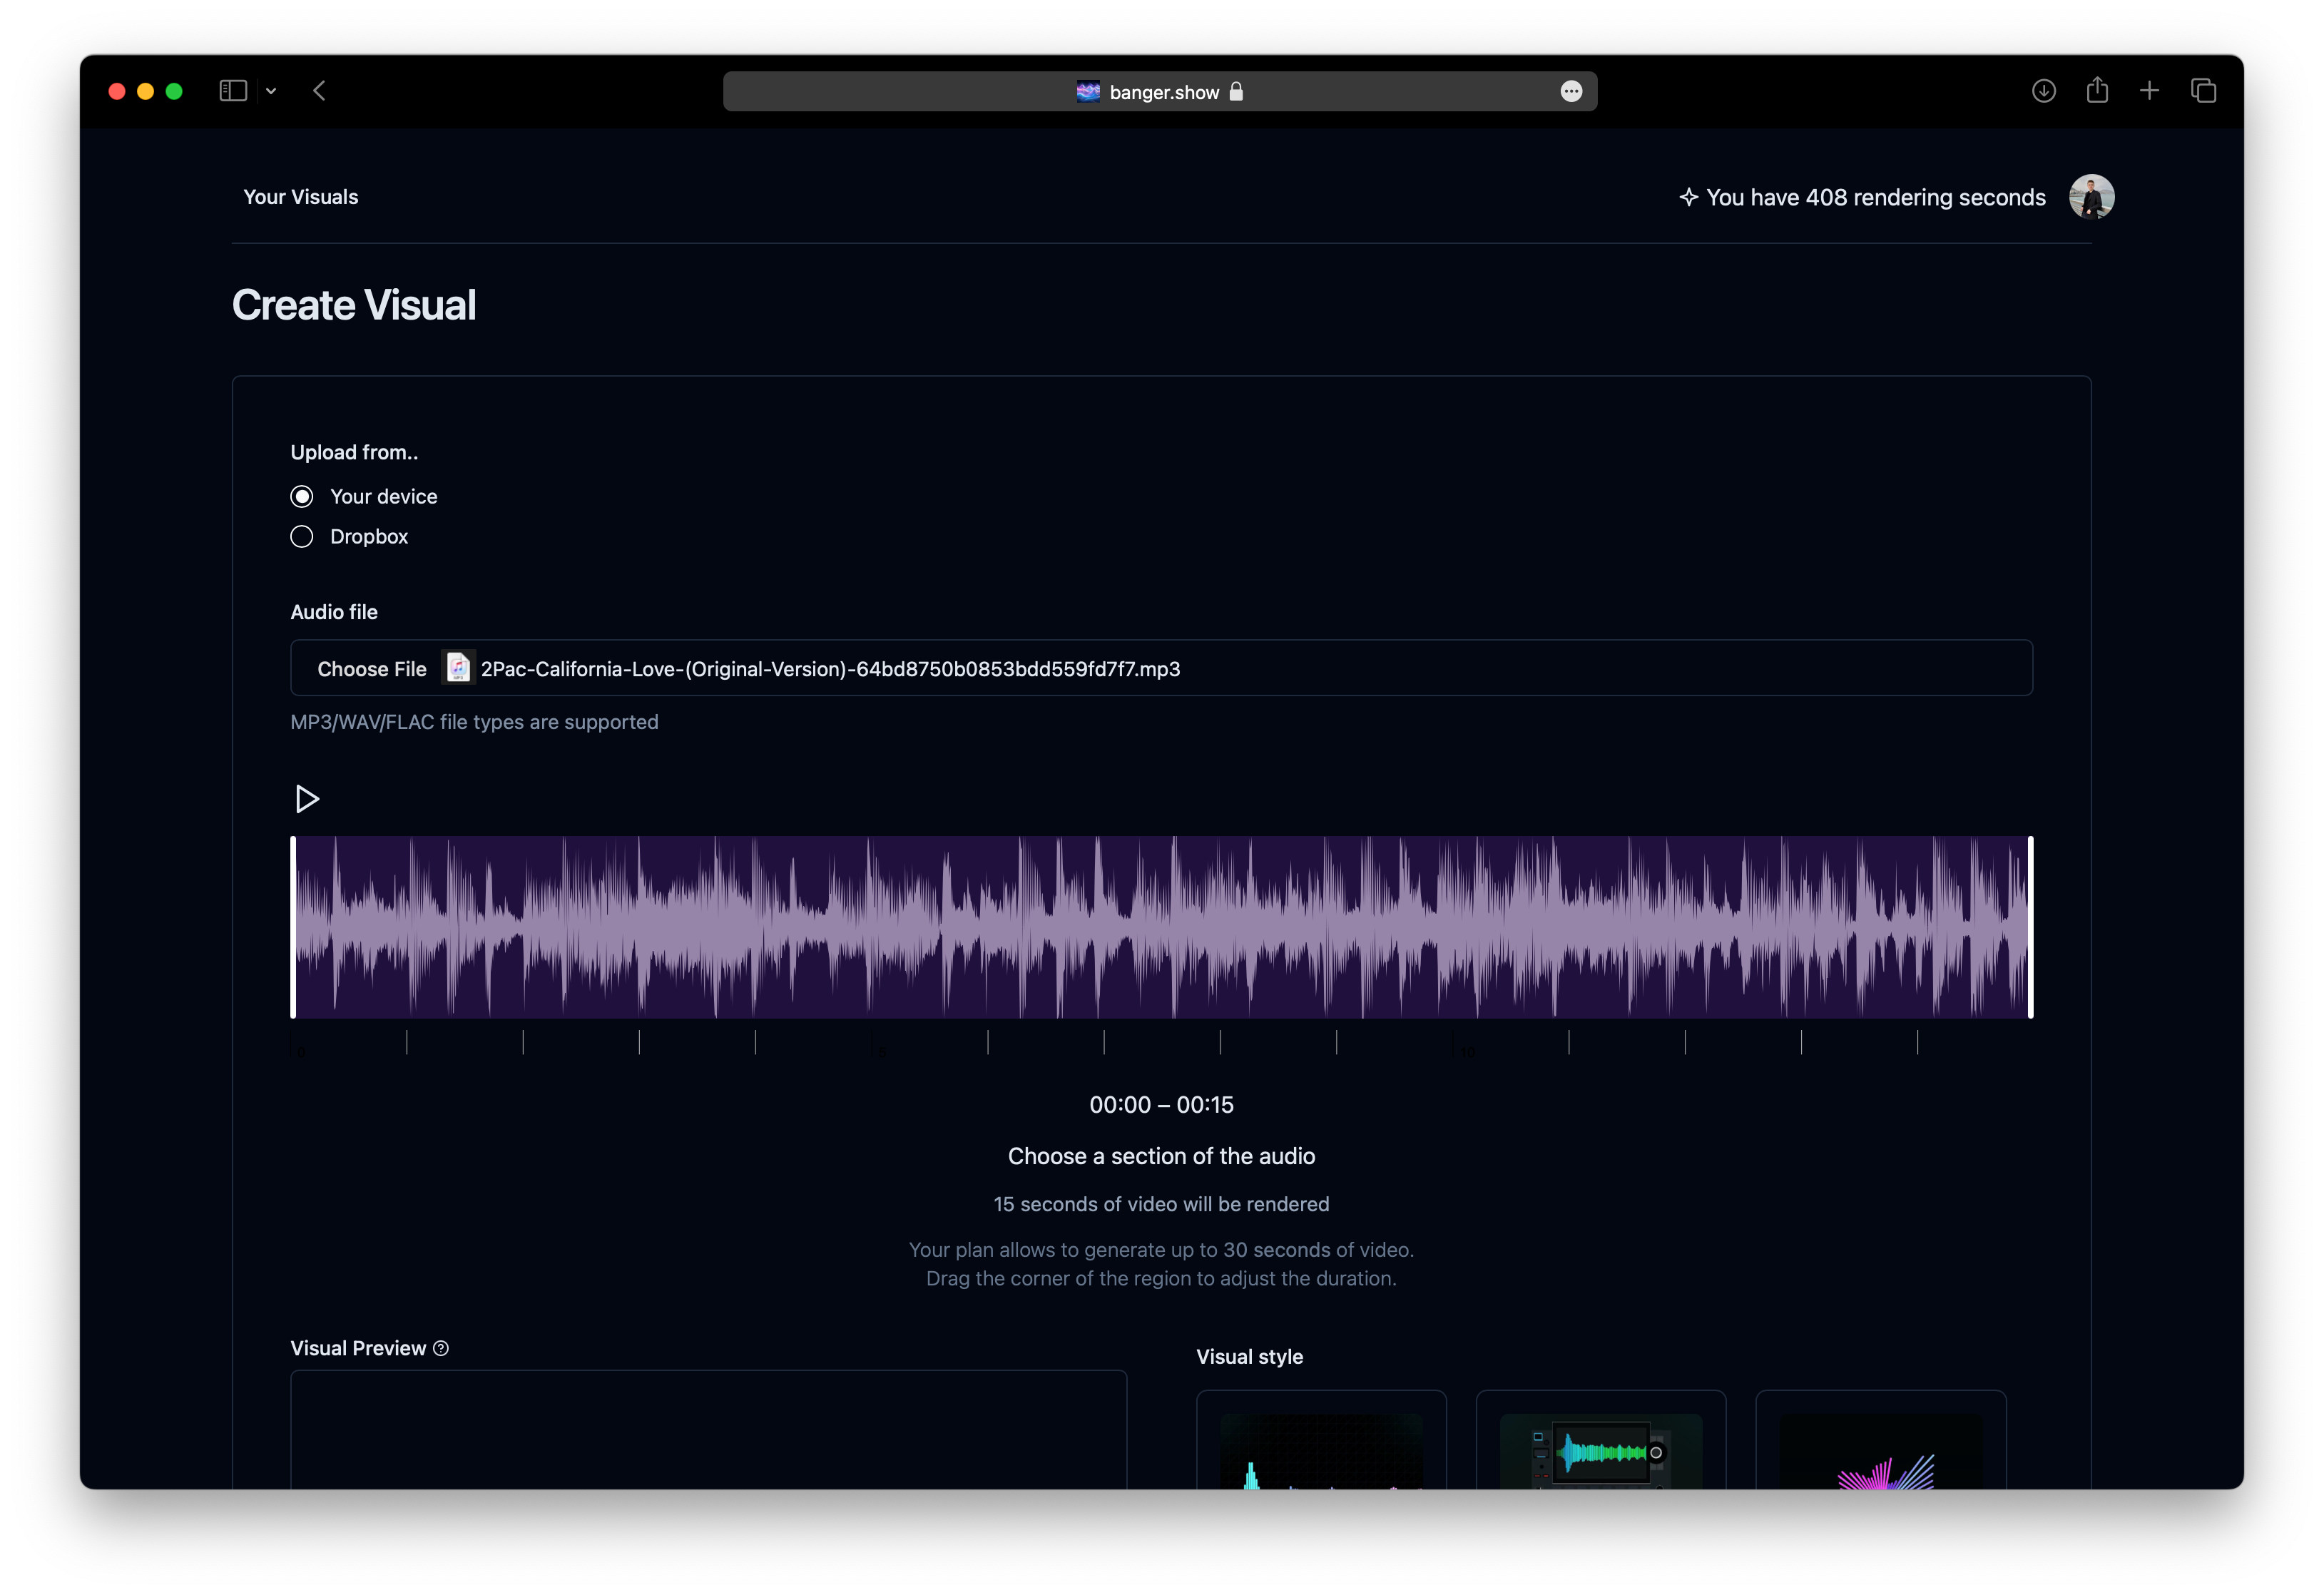The width and height of the screenshot is (2324, 1595).
Task: Open the sidebar options dropdown chevron
Action: pyautogui.click(x=271, y=91)
